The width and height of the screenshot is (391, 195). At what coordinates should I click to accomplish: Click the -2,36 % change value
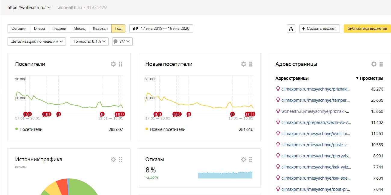click(x=152, y=178)
